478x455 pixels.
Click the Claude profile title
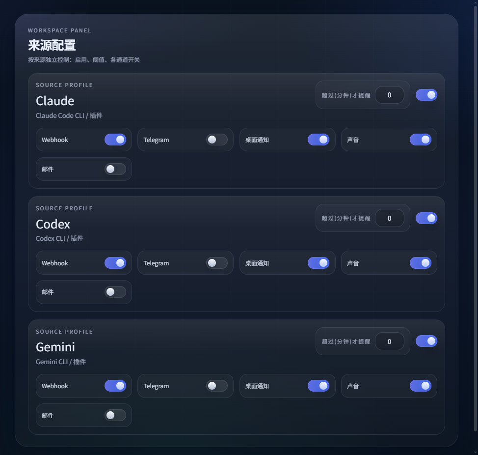[55, 101]
